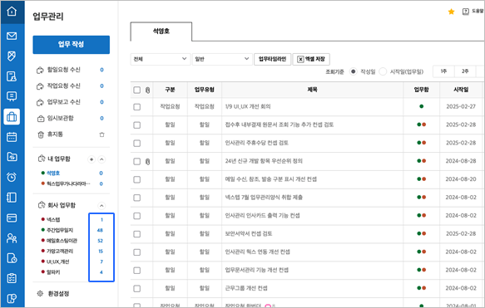Switch to the 석영호 tab
This screenshot has height=308, width=485.
pyautogui.click(x=161, y=32)
